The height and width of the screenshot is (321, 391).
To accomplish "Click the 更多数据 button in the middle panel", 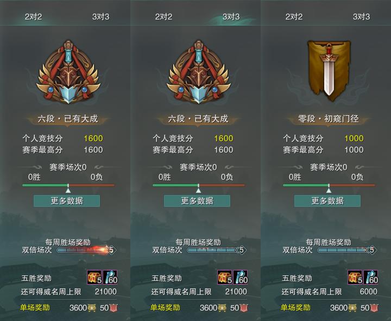I will (x=197, y=201).
